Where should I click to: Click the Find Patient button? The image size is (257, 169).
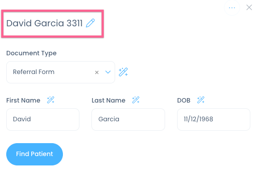coord(35,154)
